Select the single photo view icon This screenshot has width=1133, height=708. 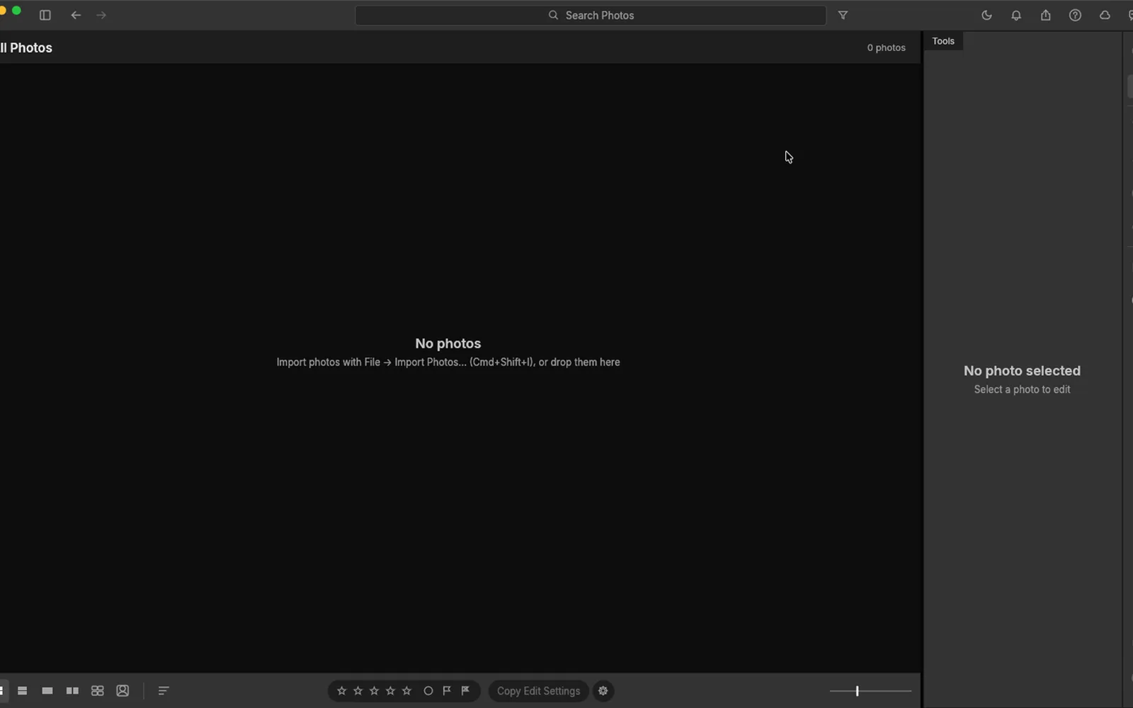tap(47, 691)
